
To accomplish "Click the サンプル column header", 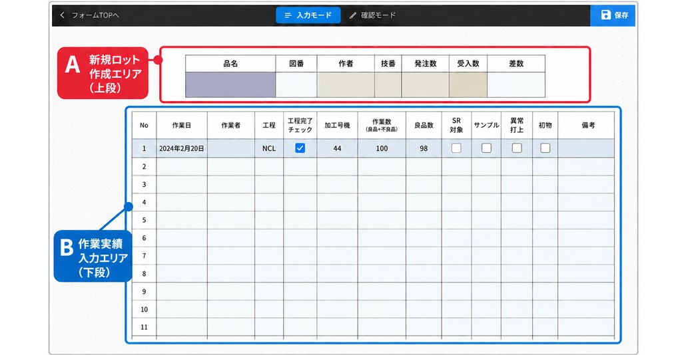I will tap(486, 125).
